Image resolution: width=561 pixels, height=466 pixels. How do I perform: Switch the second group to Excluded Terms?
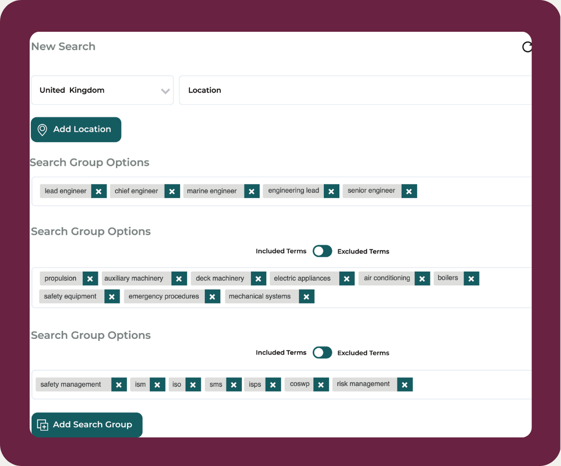pyautogui.click(x=322, y=251)
